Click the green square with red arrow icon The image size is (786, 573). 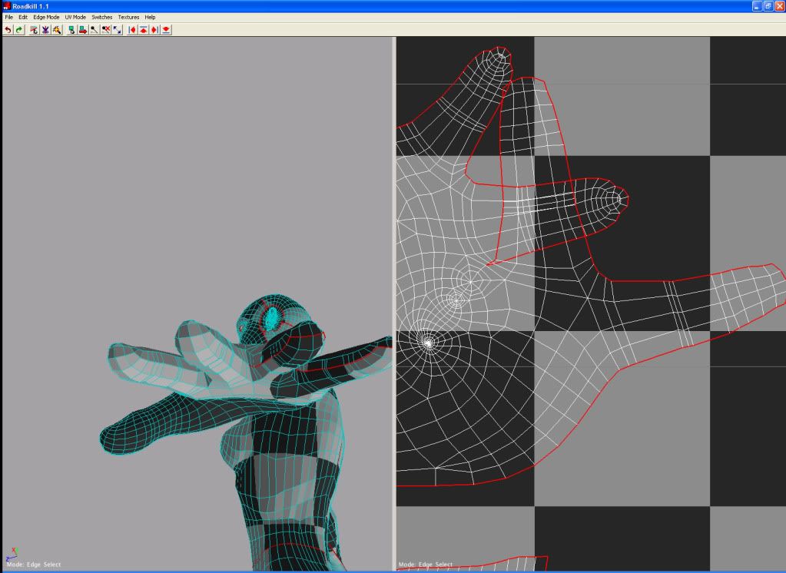pyautogui.click(x=83, y=30)
